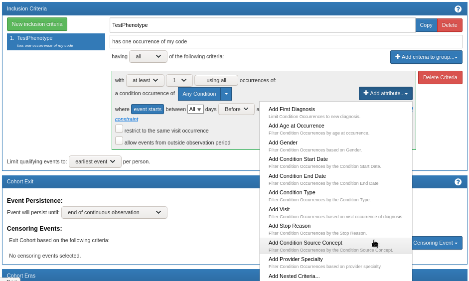Check restrict to the same visit occurrence
Viewport: 469px width, 281px height.
[119, 129]
